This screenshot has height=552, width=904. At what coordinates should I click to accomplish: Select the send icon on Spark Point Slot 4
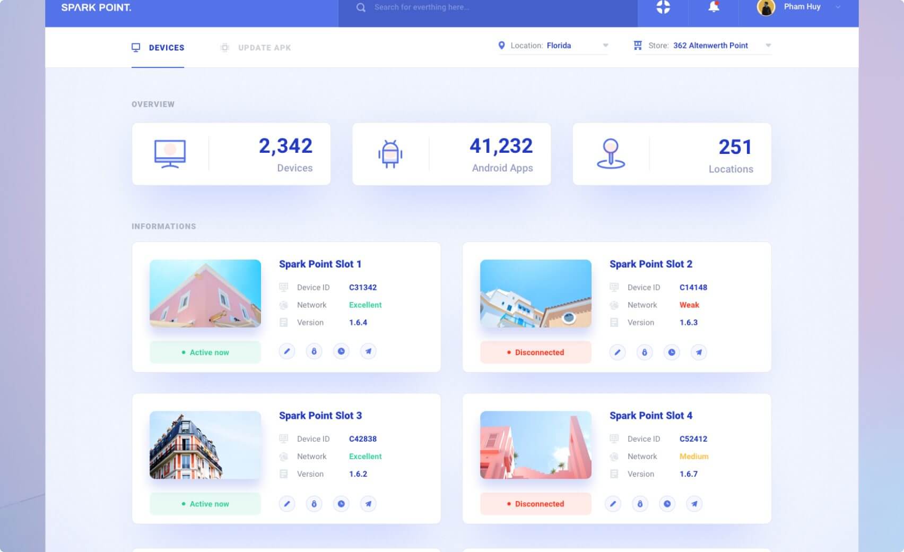pos(695,503)
